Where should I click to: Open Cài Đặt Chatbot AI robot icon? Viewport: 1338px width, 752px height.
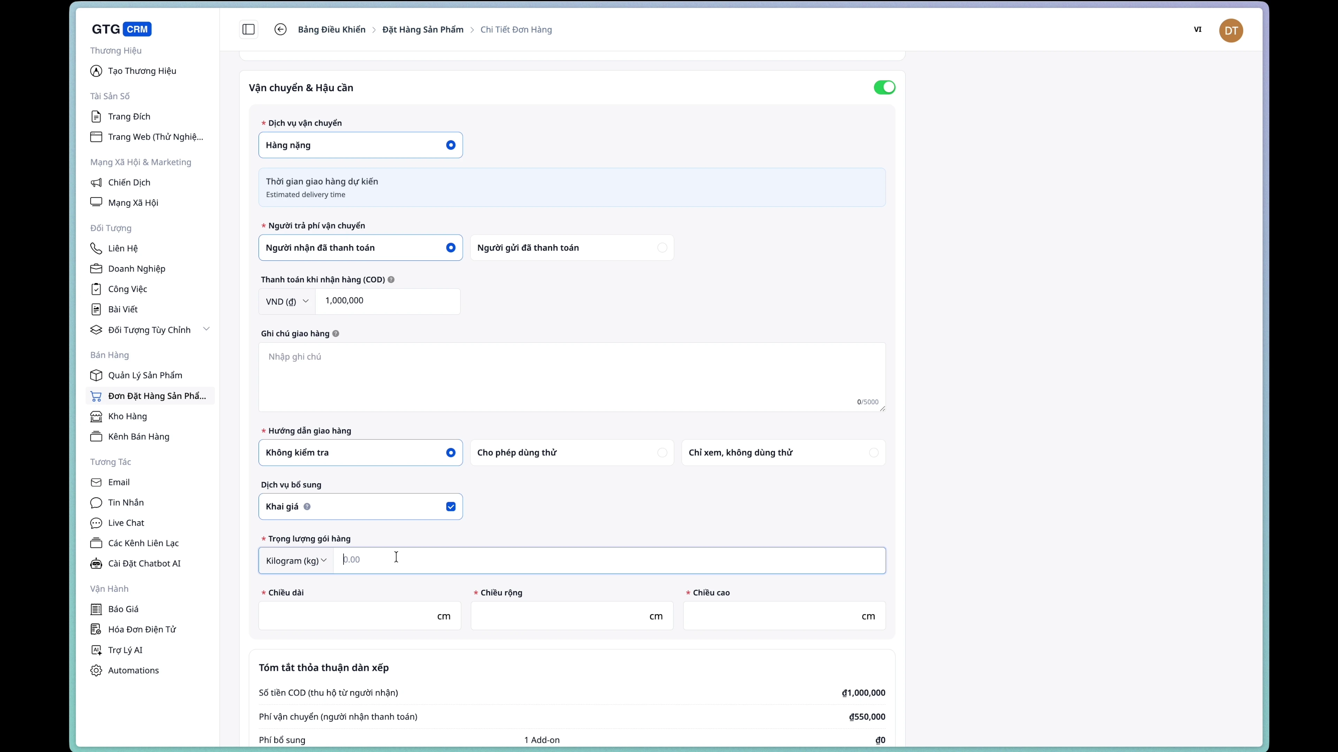[x=96, y=564]
